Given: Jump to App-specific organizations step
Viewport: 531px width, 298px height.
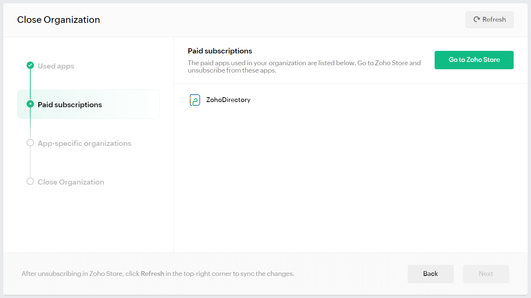Looking at the screenshot, I should 84,143.
